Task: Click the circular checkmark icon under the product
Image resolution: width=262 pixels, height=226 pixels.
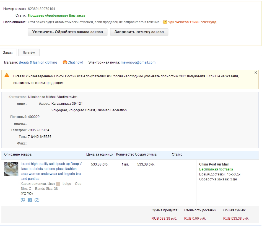Action: point(37,200)
